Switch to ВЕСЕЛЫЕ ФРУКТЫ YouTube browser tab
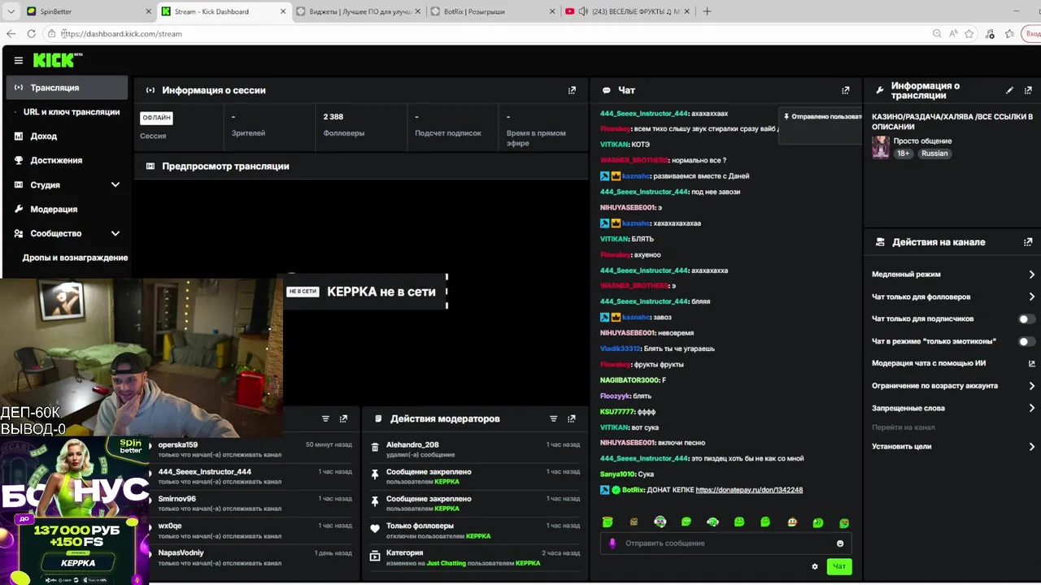Screen dimensions: 1041x585 (x=626, y=11)
